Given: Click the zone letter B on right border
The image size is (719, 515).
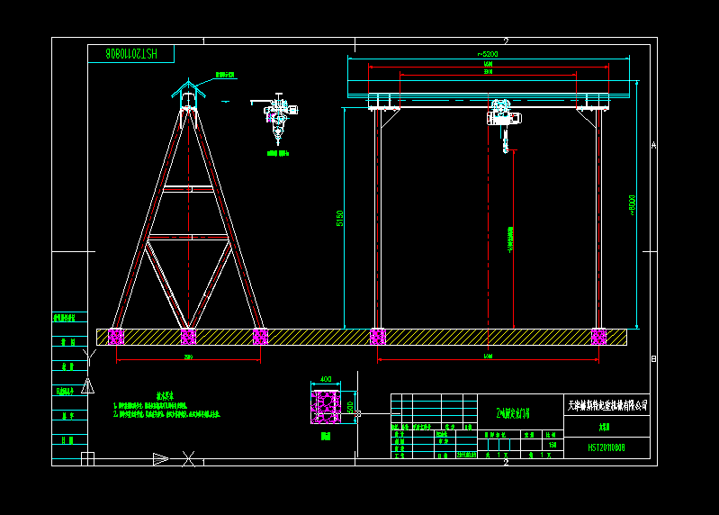Looking at the screenshot, I should tap(654, 358).
